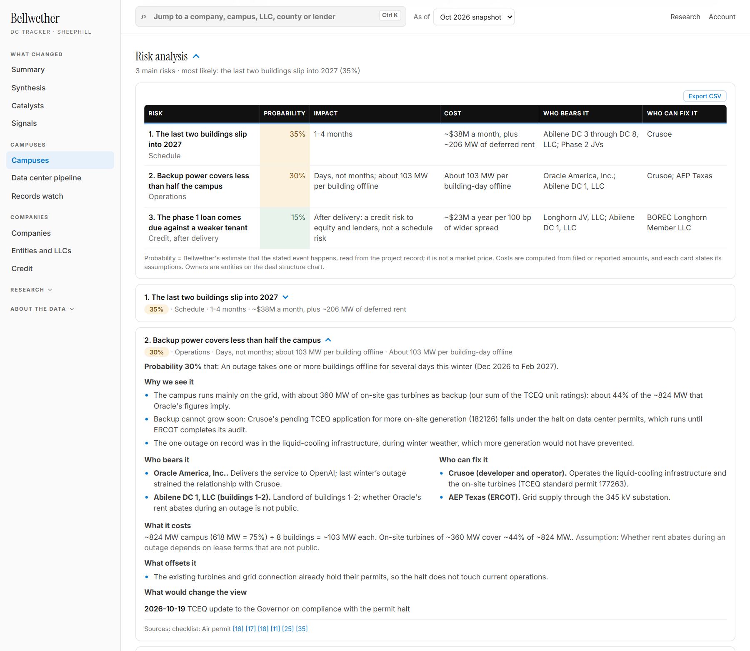This screenshot has height=651, width=750.
Task: Expand the About the Data sidebar group
Action: 42,309
